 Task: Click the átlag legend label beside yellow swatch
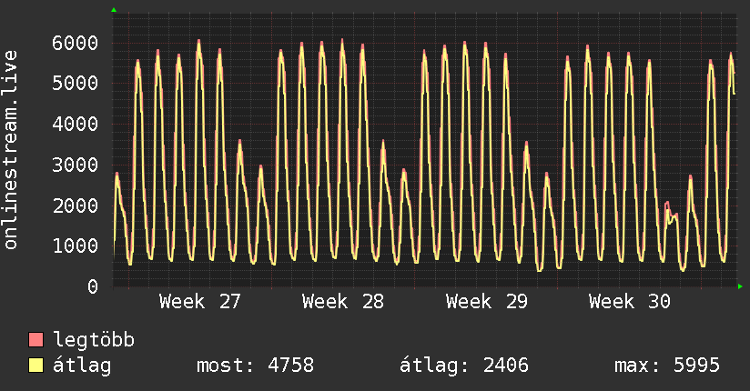pos(82,366)
